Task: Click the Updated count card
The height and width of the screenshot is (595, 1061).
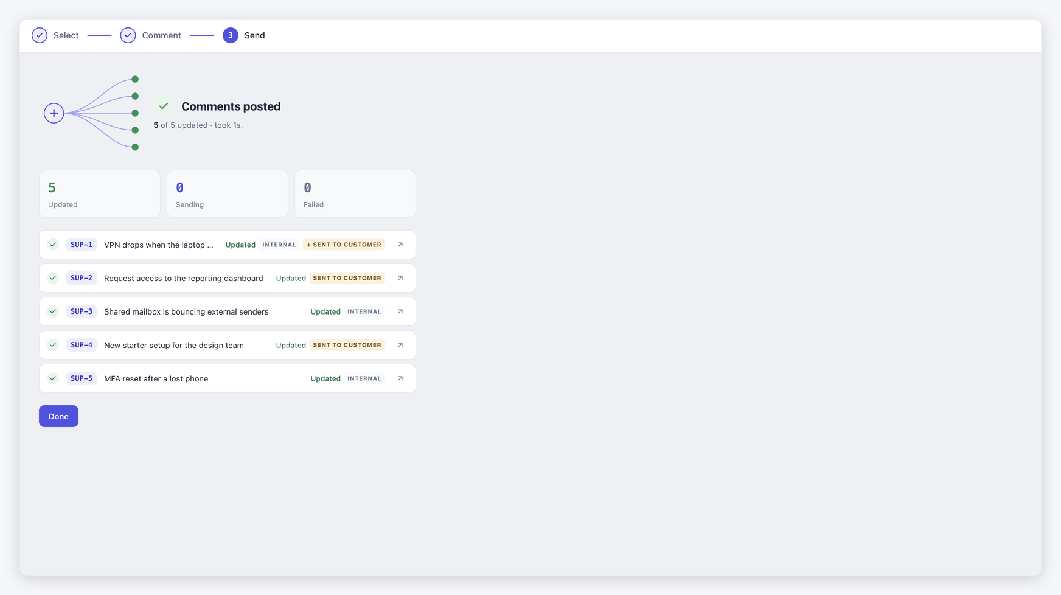Action: [x=100, y=193]
